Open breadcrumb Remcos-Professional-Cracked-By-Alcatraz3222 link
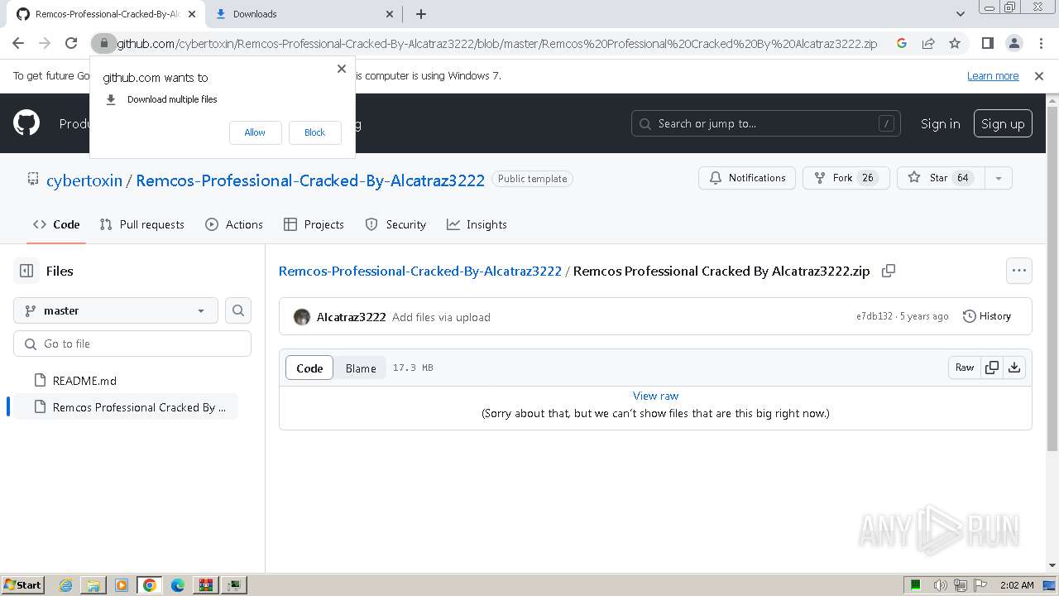This screenshot has height=596, width=1059. tap(420, 271)
